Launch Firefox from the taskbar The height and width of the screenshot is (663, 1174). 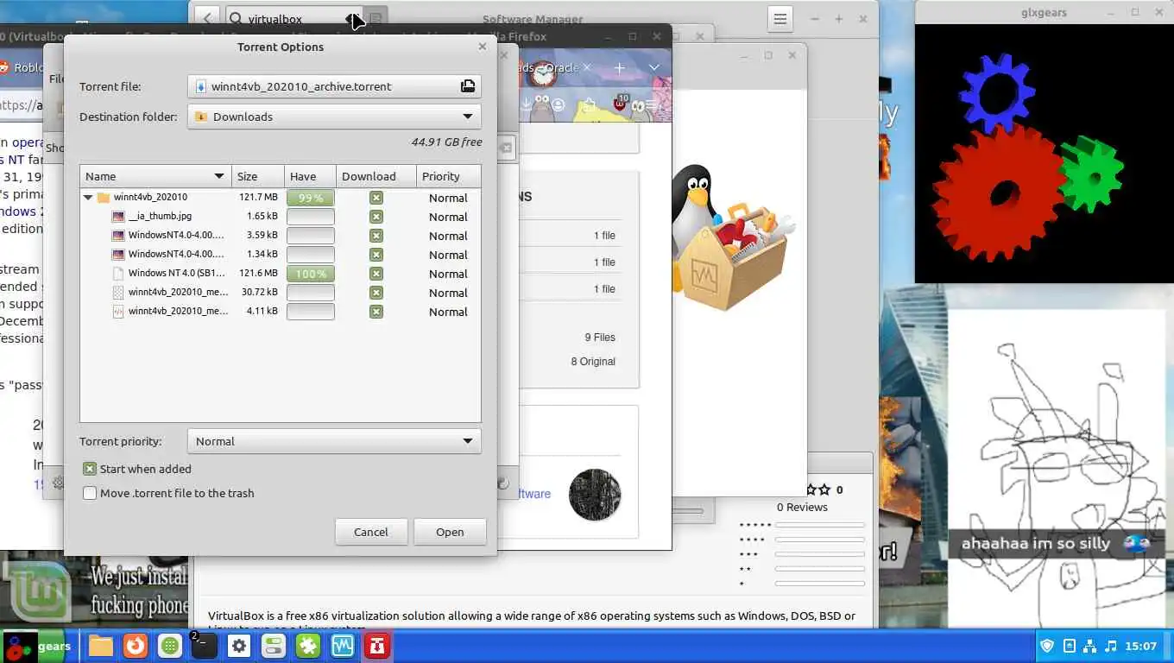135,646
